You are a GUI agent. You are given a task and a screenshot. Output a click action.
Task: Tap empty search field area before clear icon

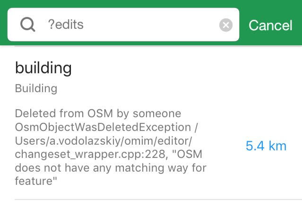click(x=150, y=25)
